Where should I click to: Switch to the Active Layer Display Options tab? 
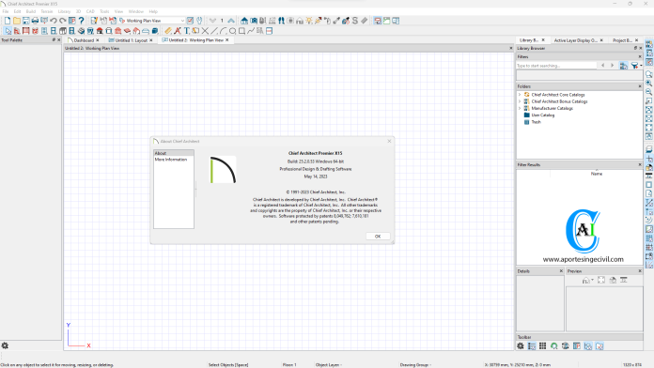pos(575,40)
